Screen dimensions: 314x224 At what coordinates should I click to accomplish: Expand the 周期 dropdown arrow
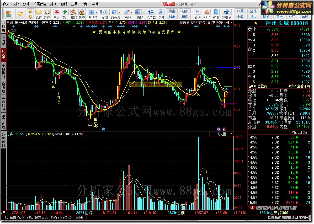[108, 12]
